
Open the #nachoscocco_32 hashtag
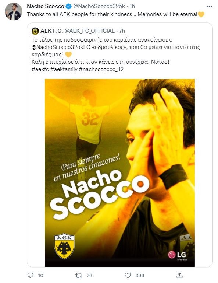(x=101, y=69)
